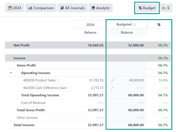This screenshot has width=176, height=132.
Task: Open the Analytic filter menu
Action: (101, 8)
